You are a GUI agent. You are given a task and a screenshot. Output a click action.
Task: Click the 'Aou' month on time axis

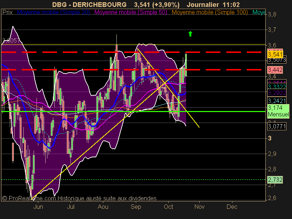coord(103,207)
